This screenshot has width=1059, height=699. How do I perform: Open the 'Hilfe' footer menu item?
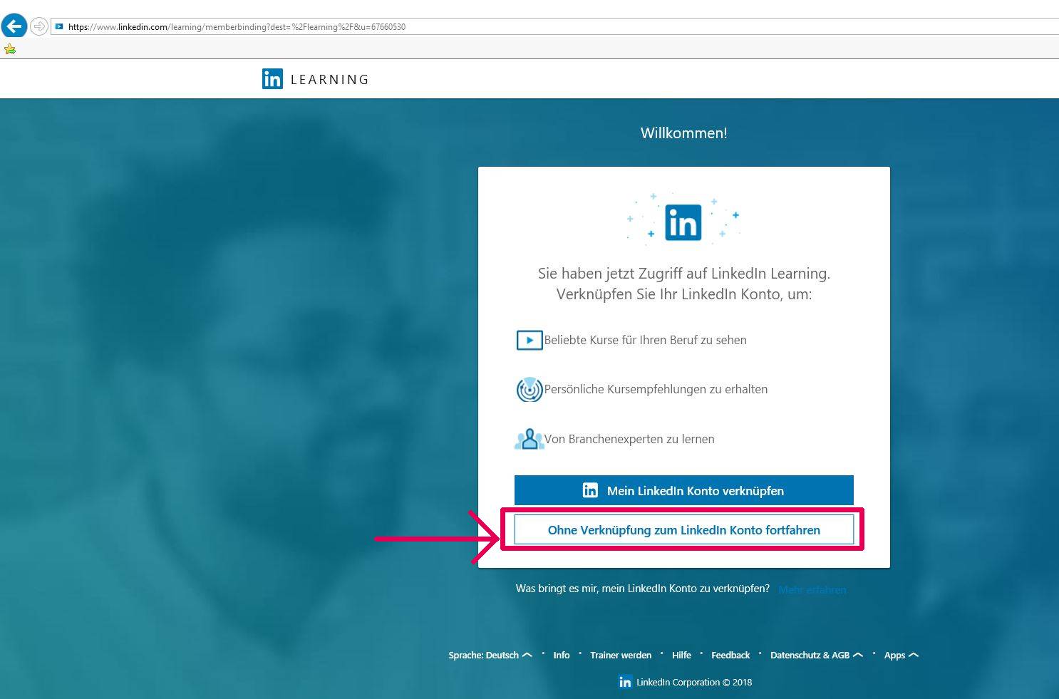681,655
